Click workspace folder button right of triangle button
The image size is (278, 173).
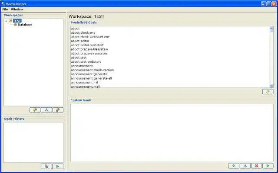[58, 110]
